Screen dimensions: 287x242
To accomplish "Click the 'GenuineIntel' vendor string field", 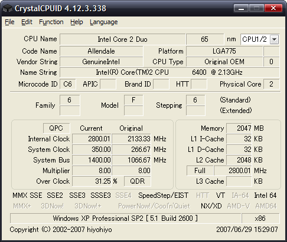I will [x=101, y=62].
